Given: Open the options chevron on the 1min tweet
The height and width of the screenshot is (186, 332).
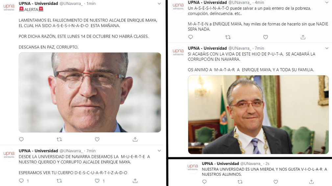Looking at the screenshot, I should pos(159,4).
